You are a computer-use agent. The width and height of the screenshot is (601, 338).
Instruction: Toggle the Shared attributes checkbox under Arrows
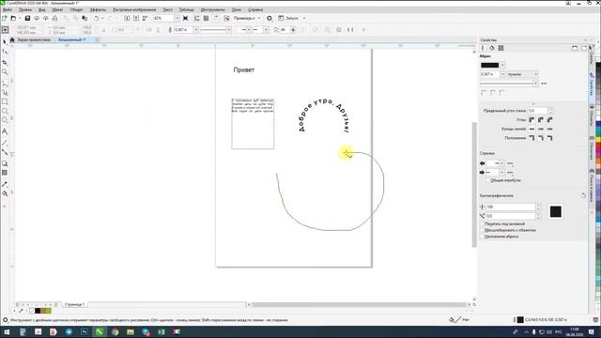click(488, 180)
